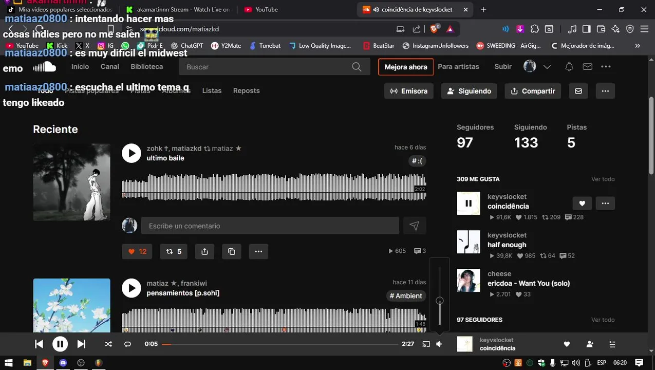This screenshot has width=655, height=370.
Task: Follow keyvslocket from the player bar icon
Action: pyautogui.click(x=590, y=344)
